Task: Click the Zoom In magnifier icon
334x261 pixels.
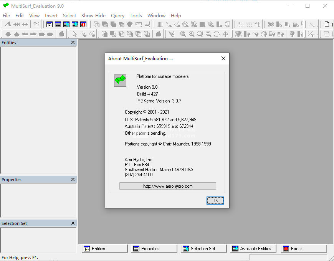Action: [x=192, y=34]
